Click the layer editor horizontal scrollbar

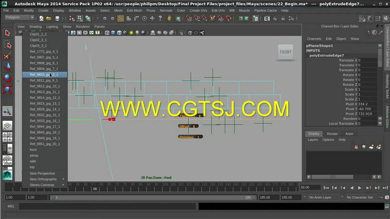point(332,177)
